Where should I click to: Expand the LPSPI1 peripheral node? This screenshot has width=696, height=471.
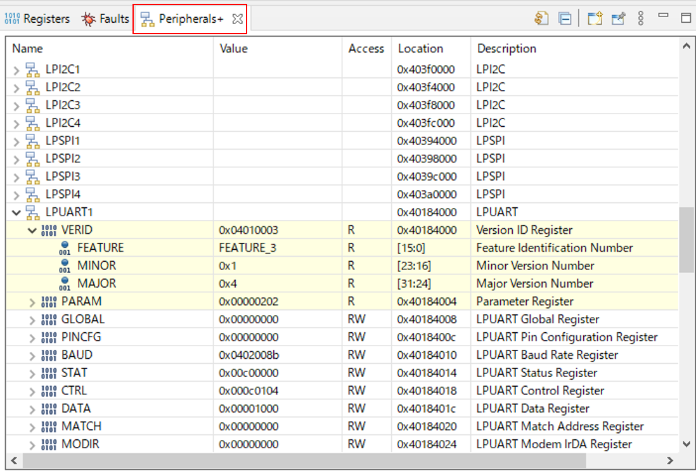[16, 141]
